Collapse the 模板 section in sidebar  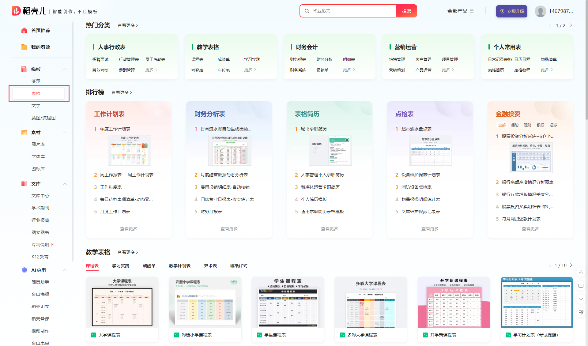[65, 69]
